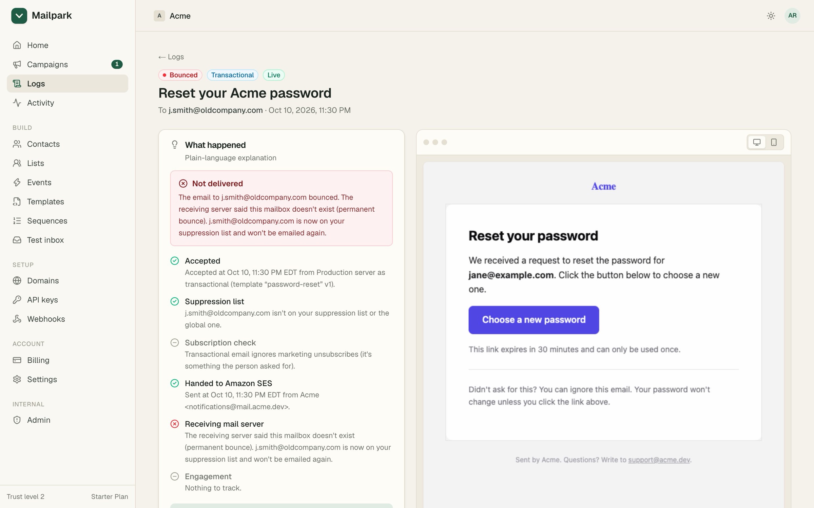Toggle light theme with the sun icon

pyautogui.click(x=771, y=16)
